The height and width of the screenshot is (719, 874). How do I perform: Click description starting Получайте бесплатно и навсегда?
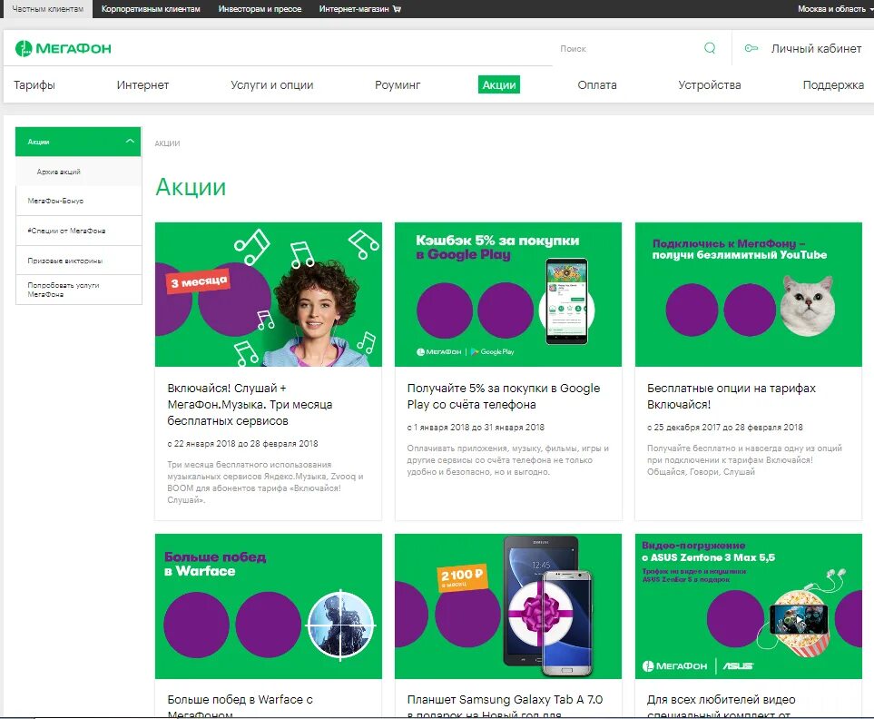click(x=744, y=460)
